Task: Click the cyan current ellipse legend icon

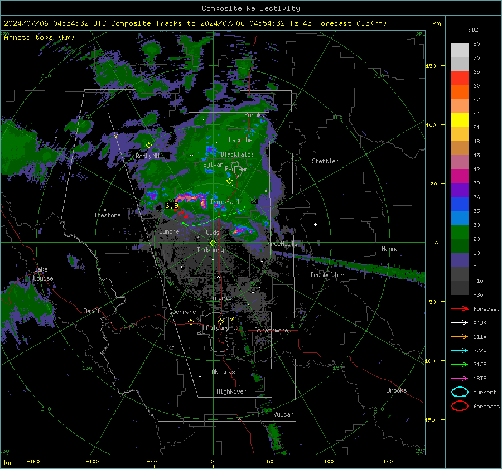Action: pyautogui.click(x=460, y=392)
